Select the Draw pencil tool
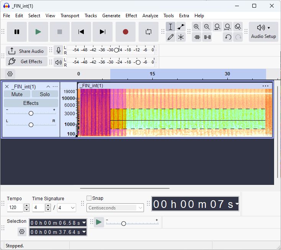 [171, 37]
